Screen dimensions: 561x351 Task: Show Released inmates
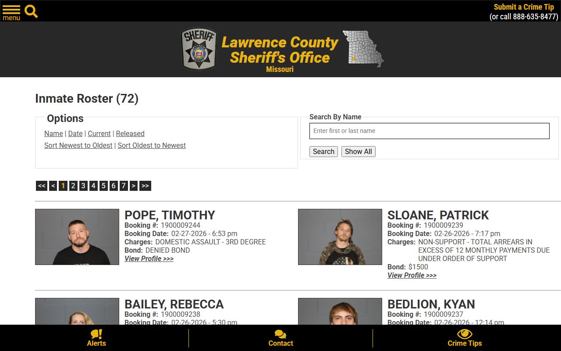tap(130, 133)
